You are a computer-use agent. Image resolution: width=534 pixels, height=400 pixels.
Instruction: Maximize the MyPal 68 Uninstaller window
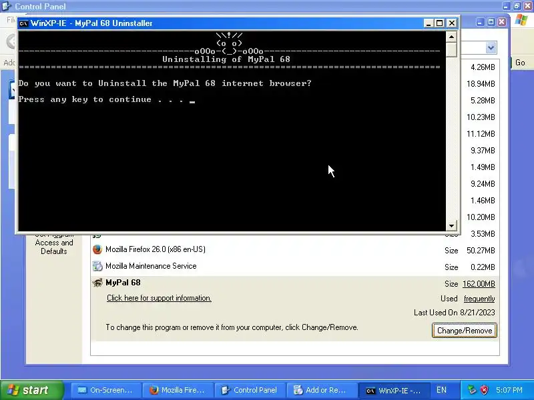[x=440, y=23]
